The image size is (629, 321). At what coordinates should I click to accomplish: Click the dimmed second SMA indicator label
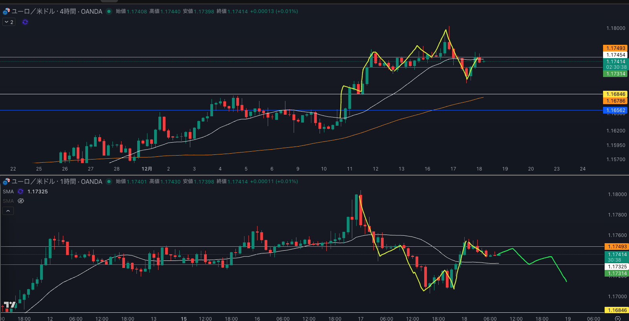[8, 201]
